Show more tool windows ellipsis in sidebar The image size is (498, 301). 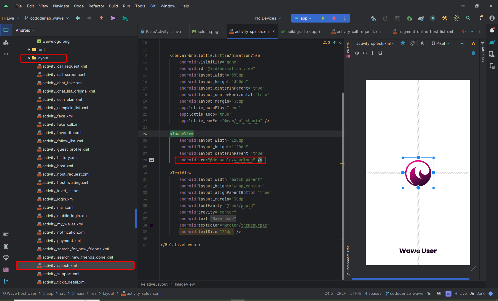(6, 54)
